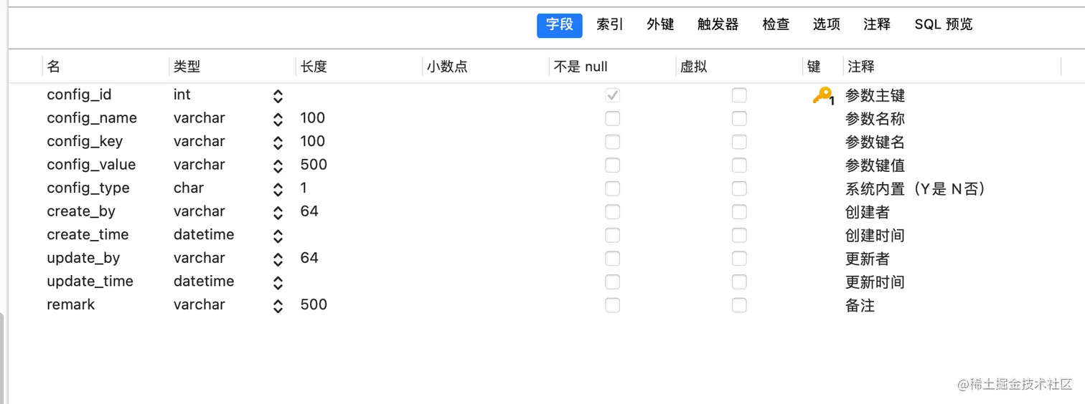Click the primary key icon for config_id
The width and height of the screenshot is (1085, 404).
point(822,95)
